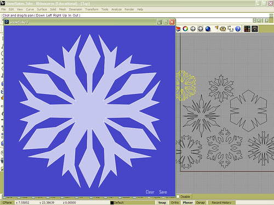The height and width of the screenshot is (205, 274).
Task: Open the Analyze menu
Action: click(116, 9)
